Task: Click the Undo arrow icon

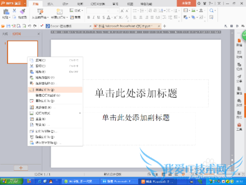Action: pos(30,26)
